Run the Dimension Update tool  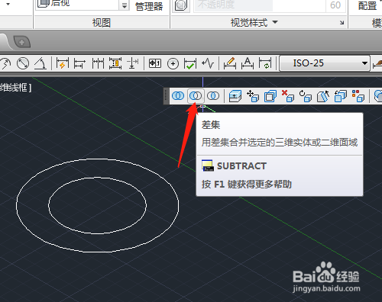coord(265,63)
